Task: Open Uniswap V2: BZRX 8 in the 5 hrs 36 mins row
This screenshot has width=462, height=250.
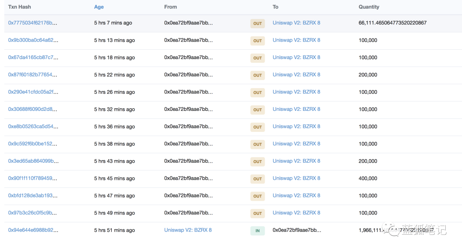Action: coord(296,126)
